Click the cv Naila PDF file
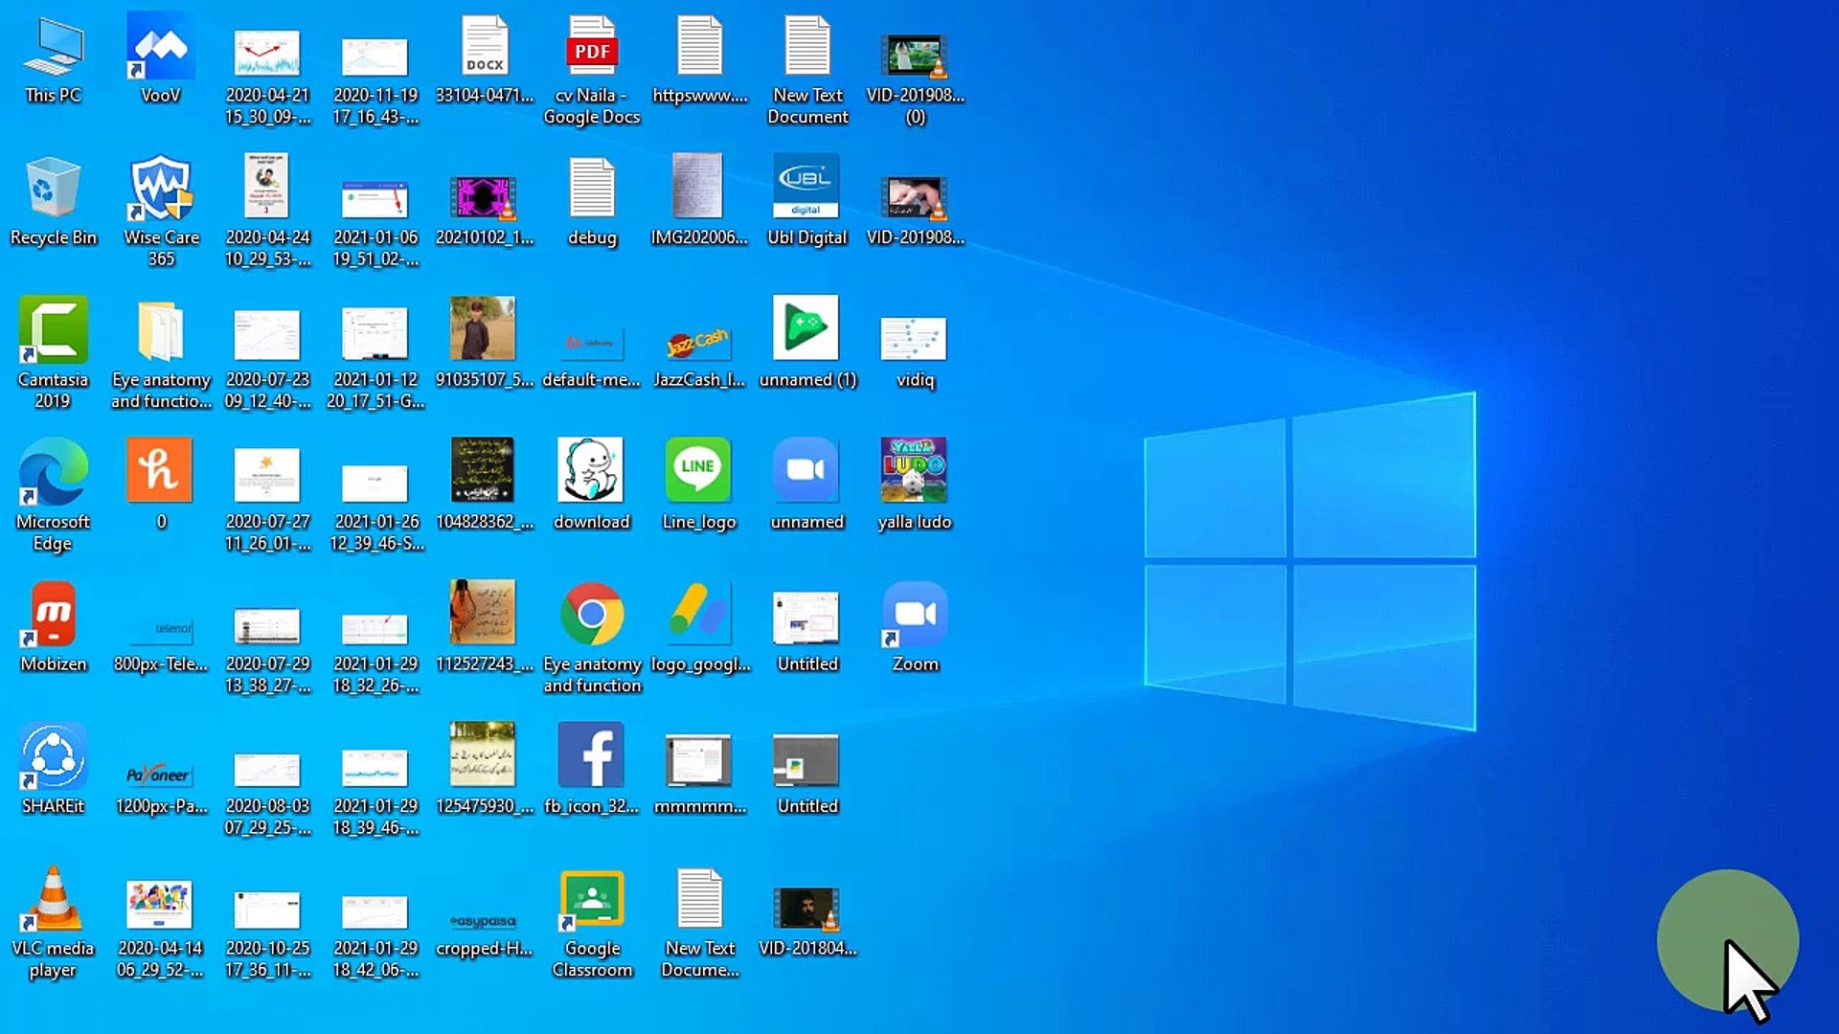 point(592,48)
